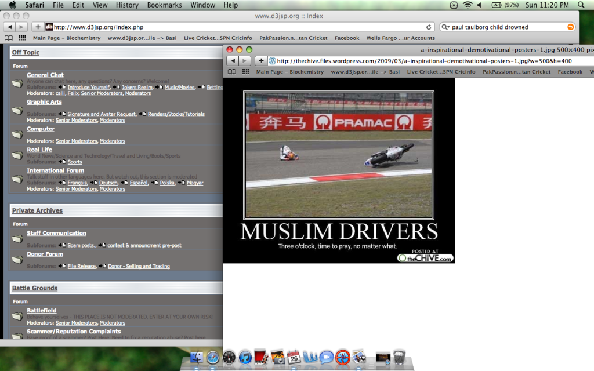
Task: Open the Bookmarks menu
Action: pos(165,5)
